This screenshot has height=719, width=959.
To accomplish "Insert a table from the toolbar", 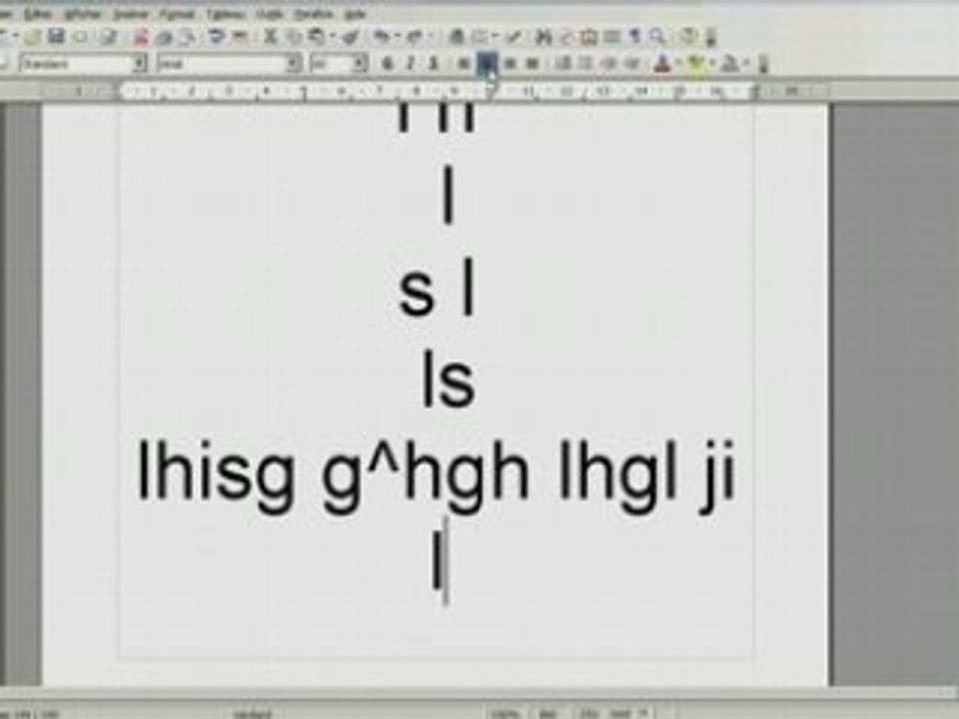I will click(480, 37).
